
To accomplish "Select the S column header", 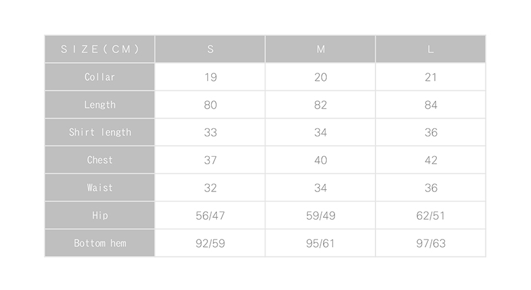I will click(210, 49).
